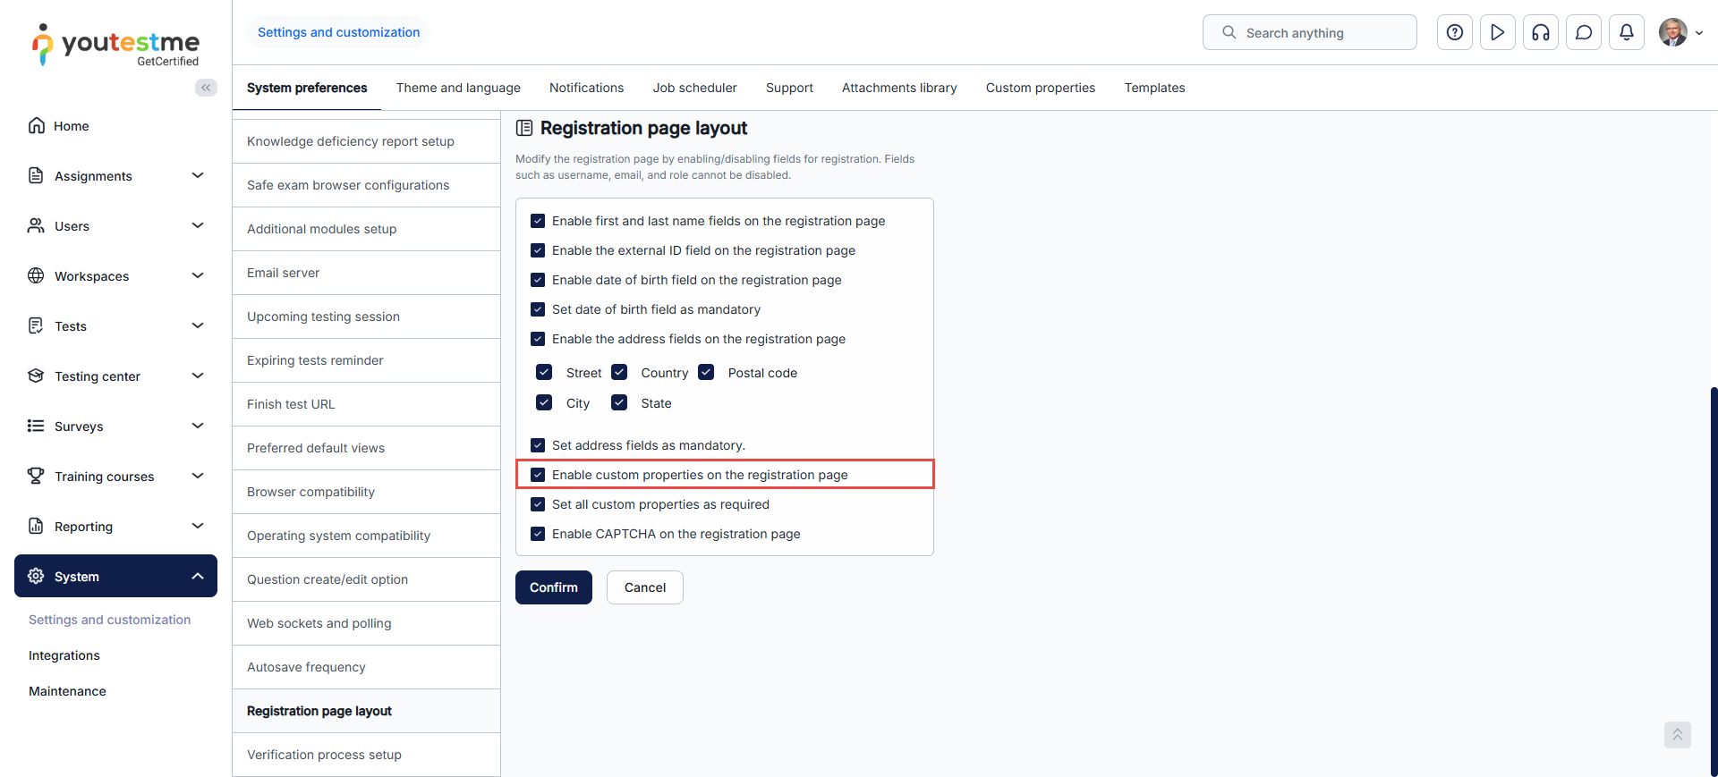Collapse the sidebar with double-chevron icon
This screenshot has width=1718, height=777.
pyautogui.click(x=206, y=88)
